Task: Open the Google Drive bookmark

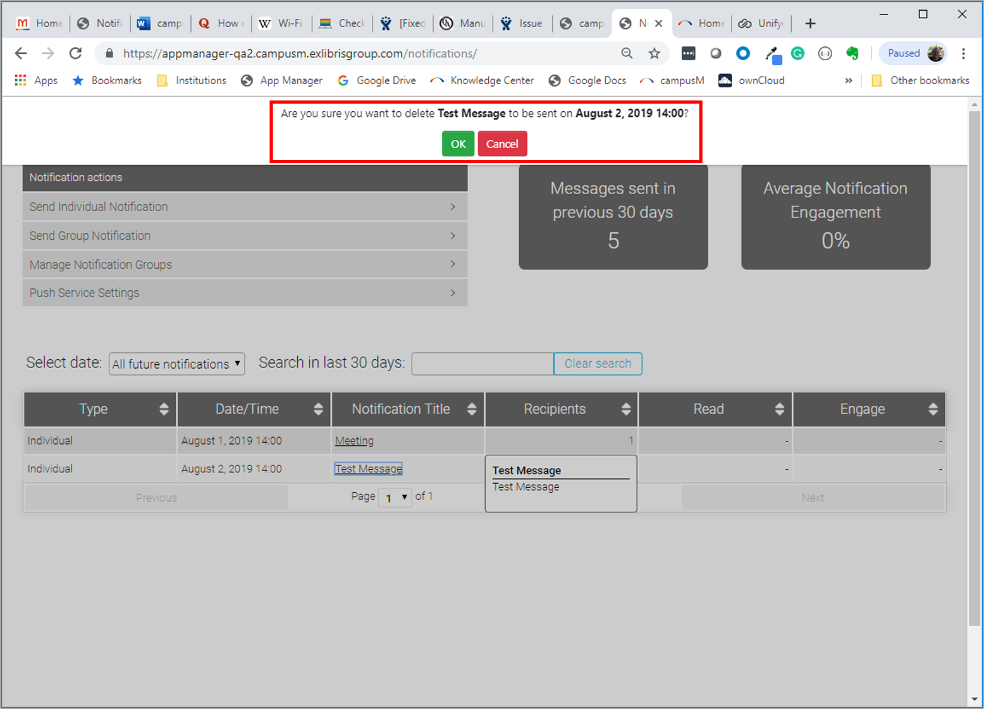Action: click(376, 80)
